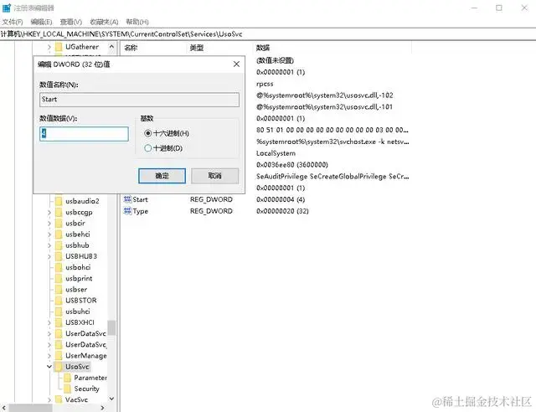Click the LocalSystem data value
This screenshot has height=412, width=536.
[x=276, y=153]
